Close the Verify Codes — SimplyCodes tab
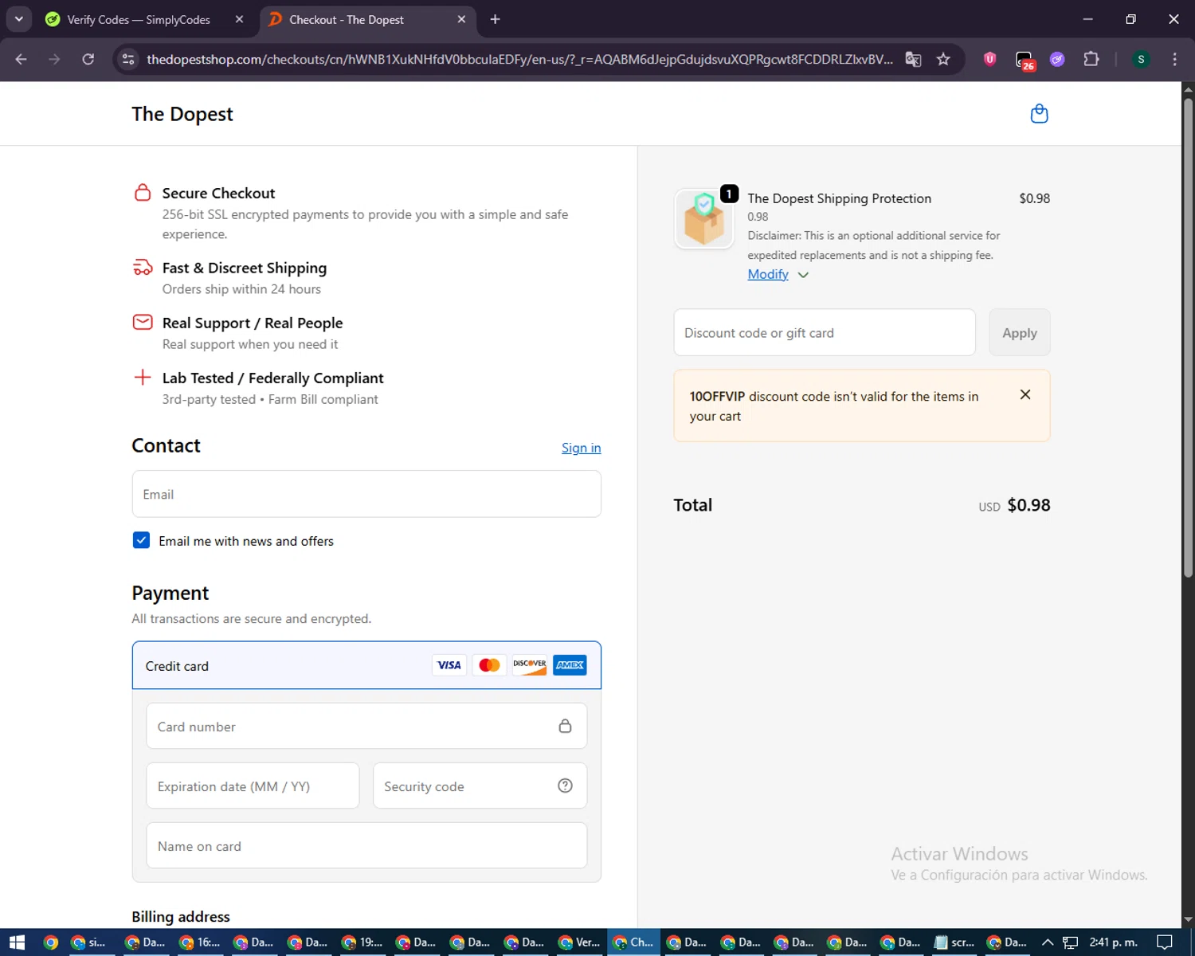Screen dimensions: 1195x956 point(239,19)
